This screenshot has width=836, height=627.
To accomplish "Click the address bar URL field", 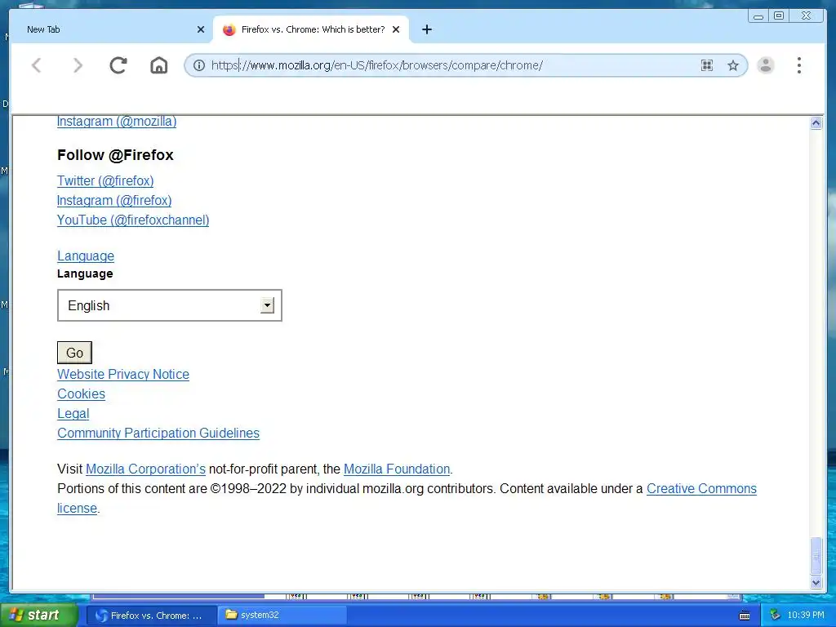I will click(x=453, y=65).
